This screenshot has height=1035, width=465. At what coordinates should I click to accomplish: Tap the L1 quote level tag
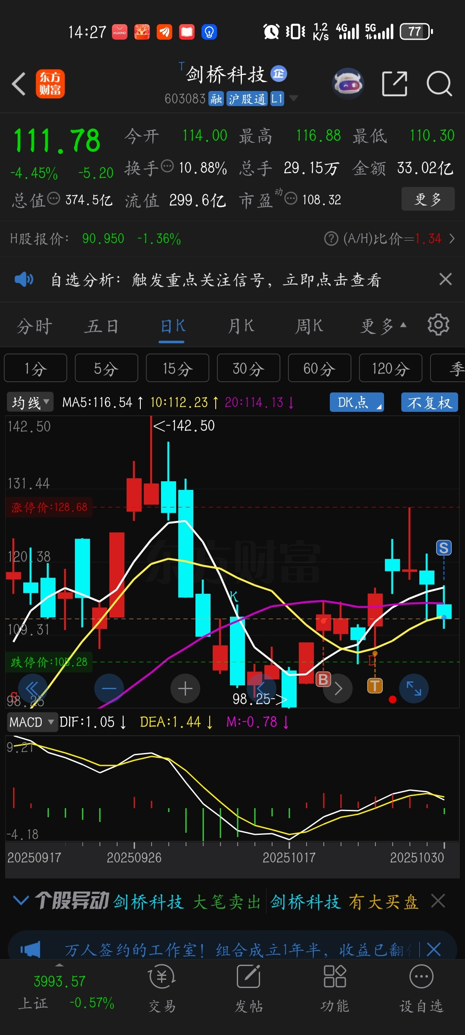pyautogui.click(x=277, y=99)
